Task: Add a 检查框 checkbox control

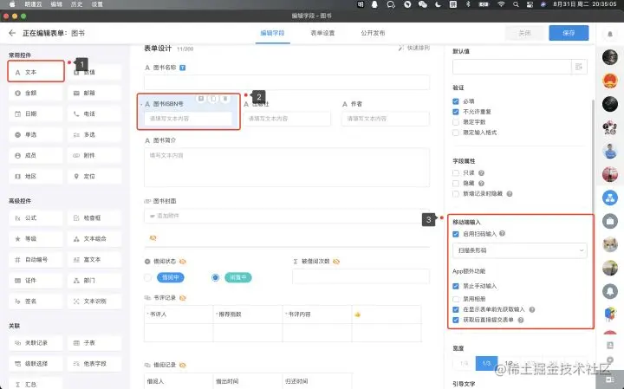Action: pyautogui.click(x=94, y=218)
